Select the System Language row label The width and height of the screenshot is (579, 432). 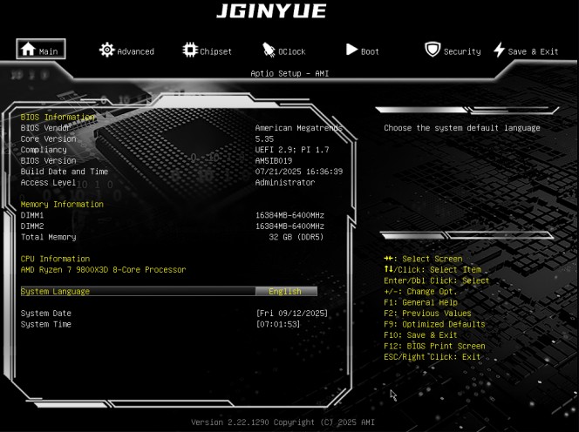[56, 292]
